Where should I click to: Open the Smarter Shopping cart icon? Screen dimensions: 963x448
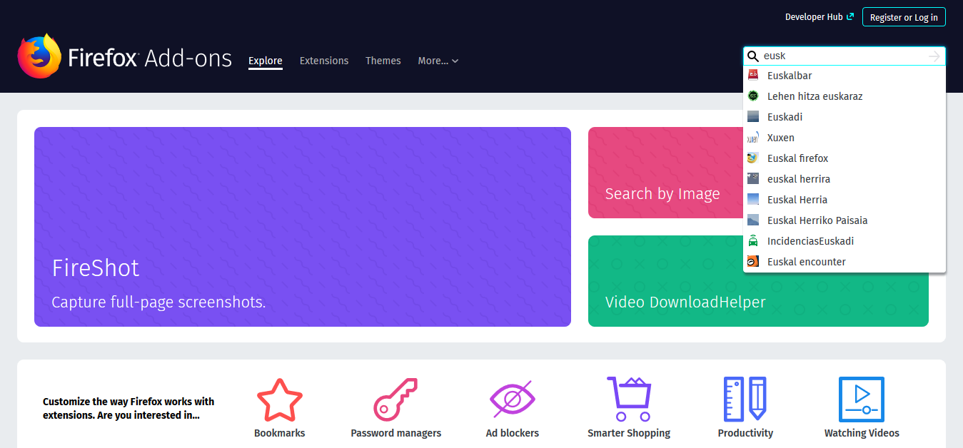(629, 399)
